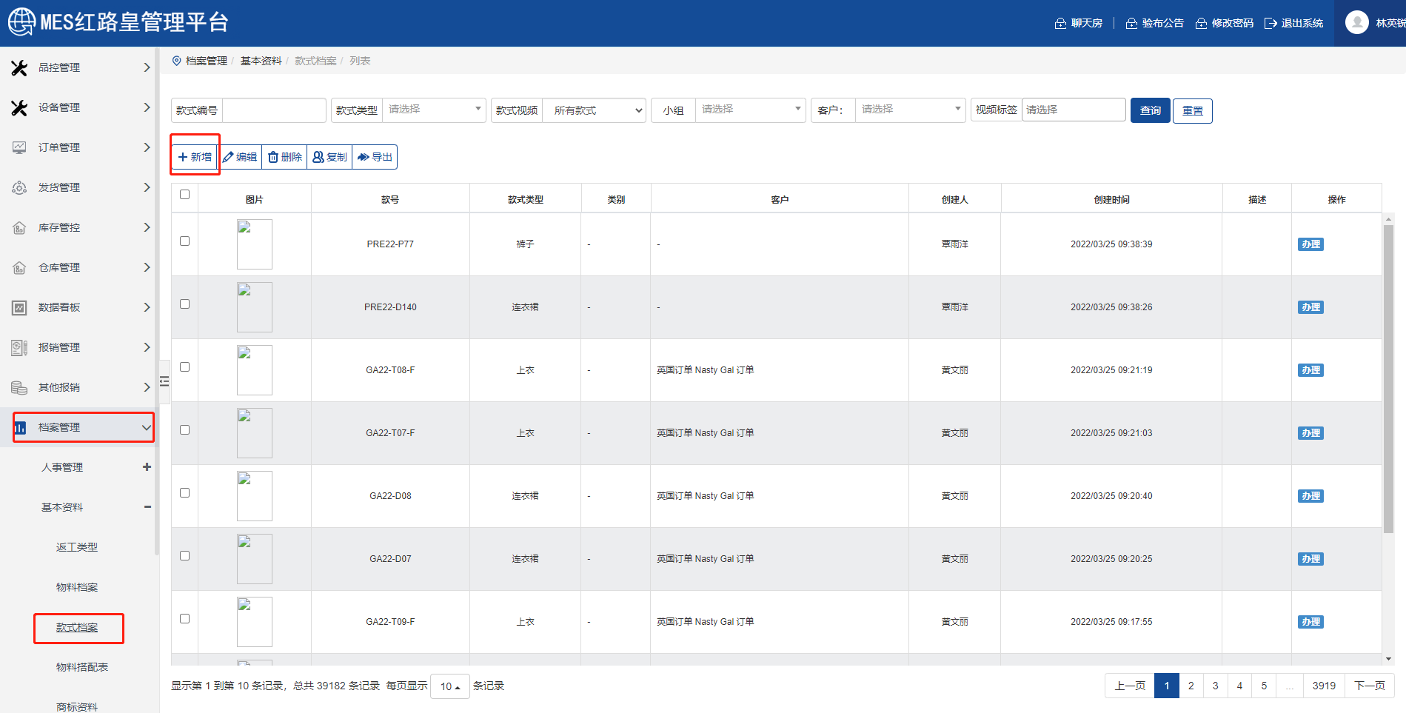Open 聊天房 chat room in header
This screenshot has height=713, width=1406.
[1079, 23]
